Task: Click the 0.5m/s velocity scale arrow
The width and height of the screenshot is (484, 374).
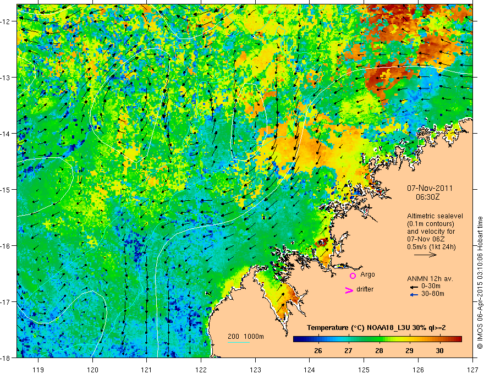Action: [x=425, y=255]
